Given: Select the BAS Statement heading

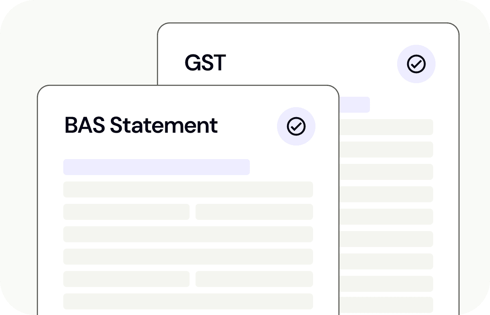Looking at the screenshot, I should [x=141, y=126].
